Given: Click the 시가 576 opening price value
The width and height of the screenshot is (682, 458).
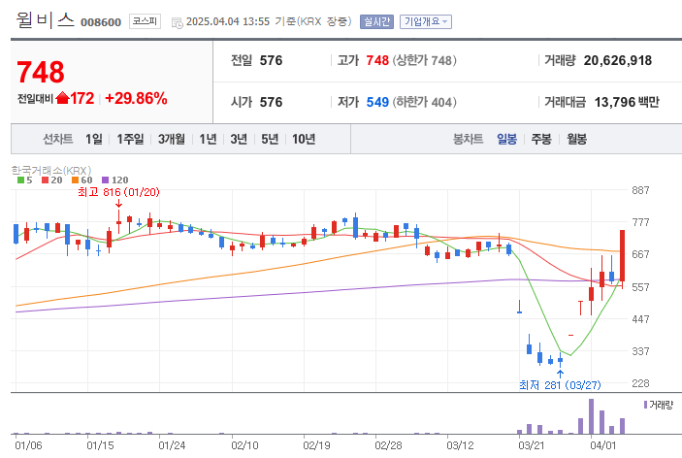Looking at the screenshot, I should pos(271,102).
